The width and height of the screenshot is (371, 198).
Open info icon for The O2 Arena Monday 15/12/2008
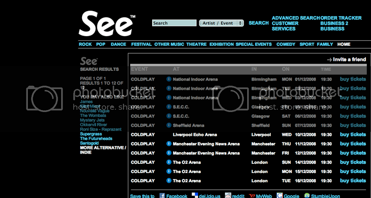[x=169, y=171]
